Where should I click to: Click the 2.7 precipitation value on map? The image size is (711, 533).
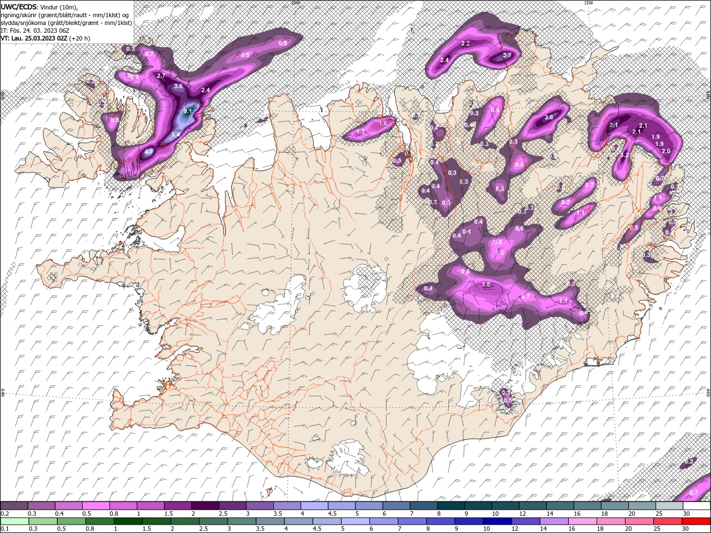[161, 76]
